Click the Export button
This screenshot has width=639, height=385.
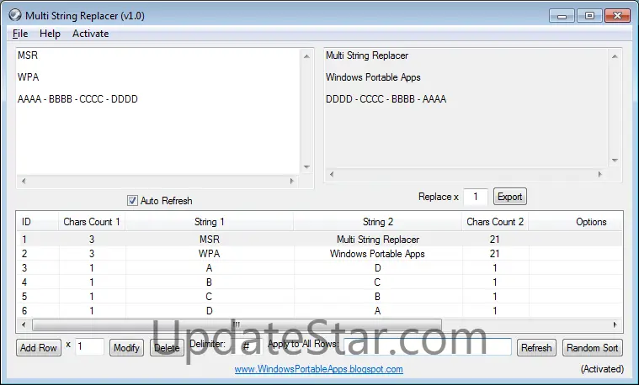pyautogui.click(x=510, y=197)
